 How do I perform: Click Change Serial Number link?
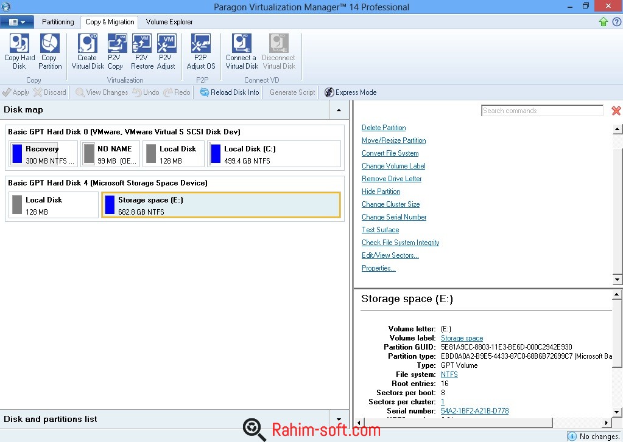(x=394, y=217)
